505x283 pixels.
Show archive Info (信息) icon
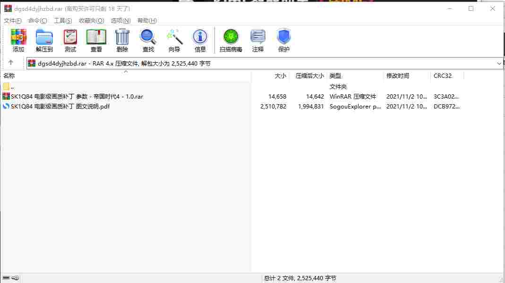[200, 41]
